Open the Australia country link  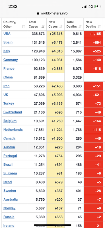coord(11,199)
